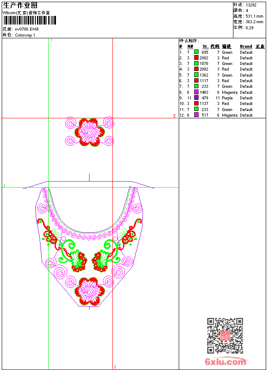Click the height value 531.1 mm

click(254, 16)
